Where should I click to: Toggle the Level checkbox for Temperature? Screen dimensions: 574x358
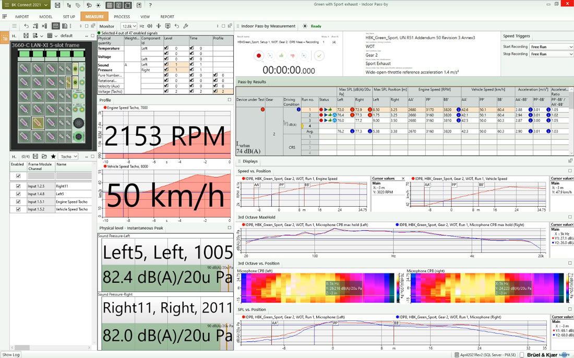point(166,48)
